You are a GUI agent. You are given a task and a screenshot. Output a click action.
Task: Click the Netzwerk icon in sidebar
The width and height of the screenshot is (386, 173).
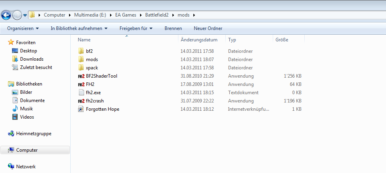pos(11,166)
